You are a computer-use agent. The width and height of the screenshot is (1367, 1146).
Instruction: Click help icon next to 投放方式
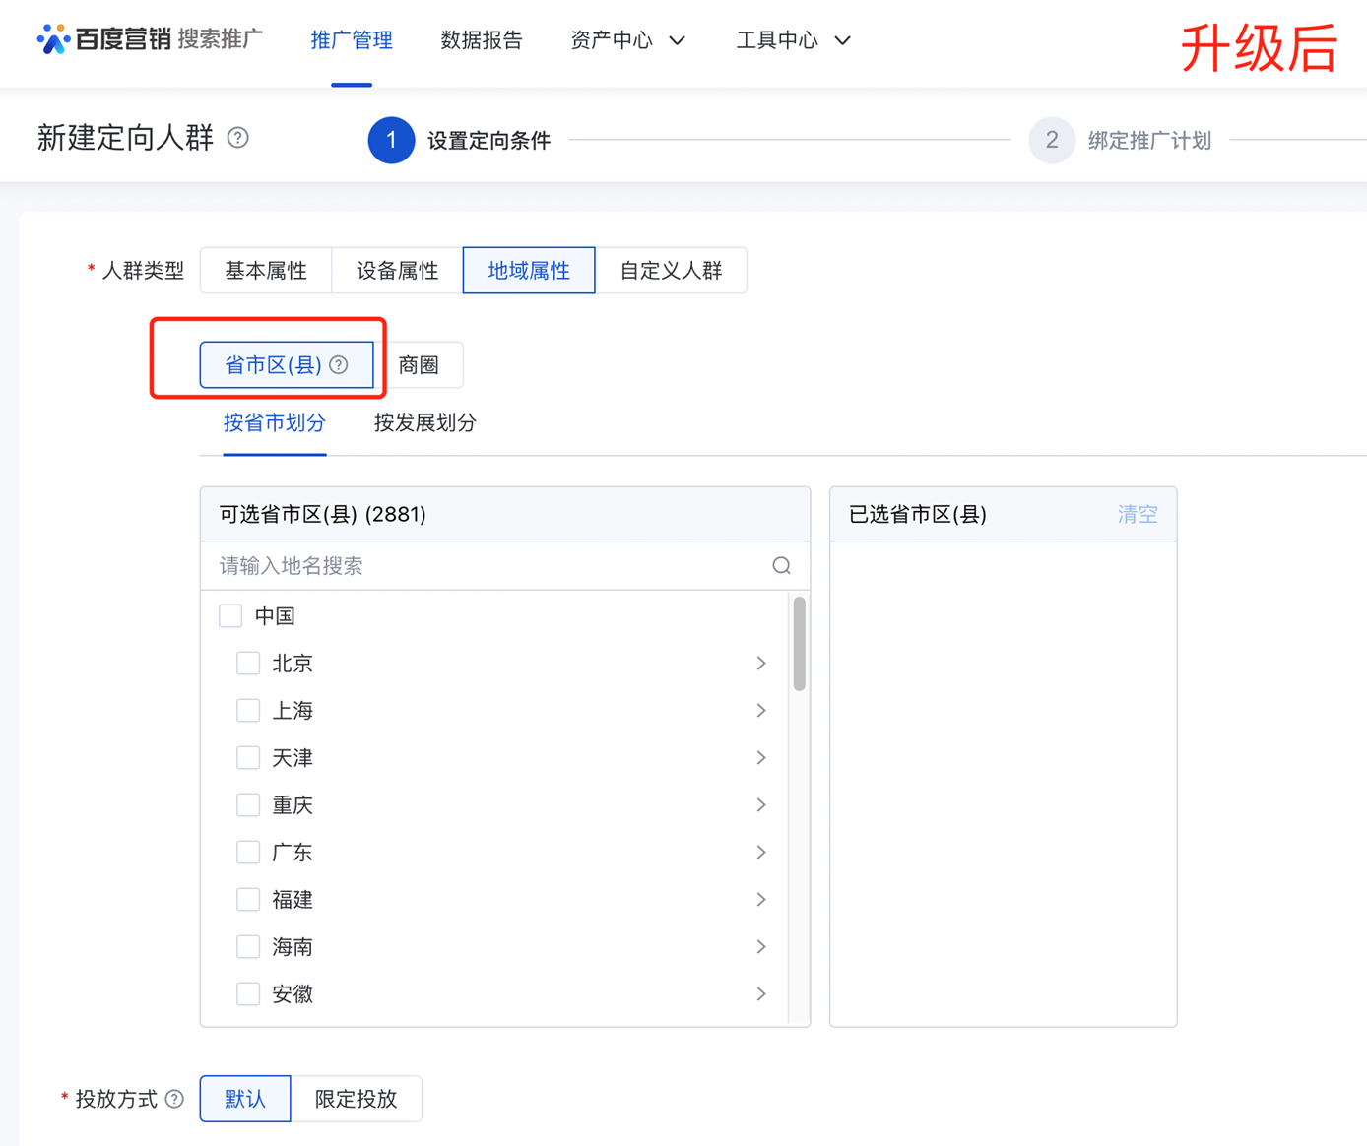pos(174,1099)
